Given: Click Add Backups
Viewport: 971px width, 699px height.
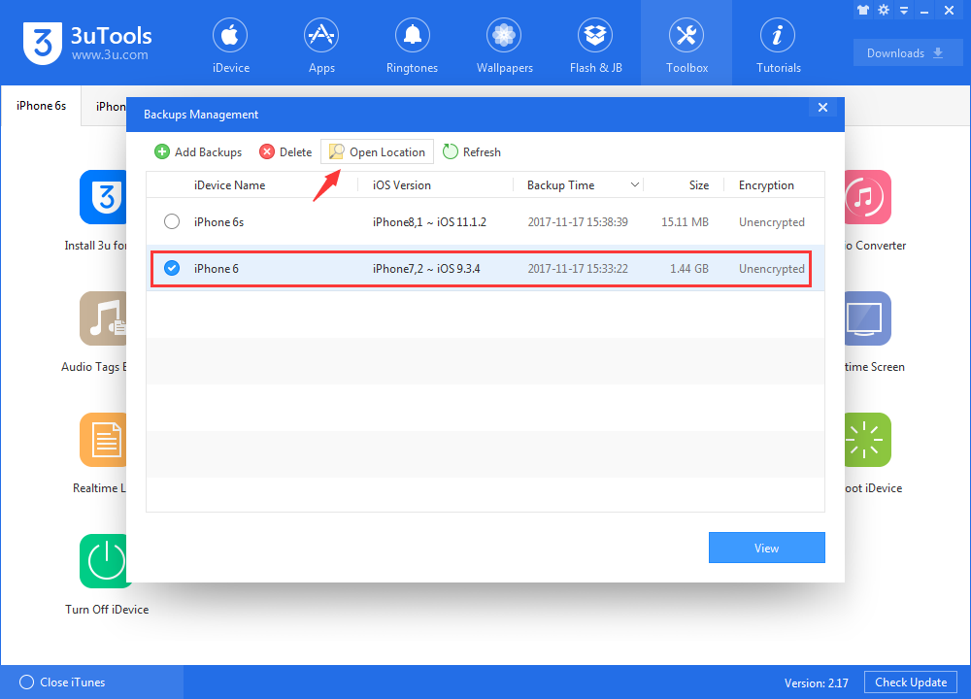Looking at the screenshot, I should 198,152.
